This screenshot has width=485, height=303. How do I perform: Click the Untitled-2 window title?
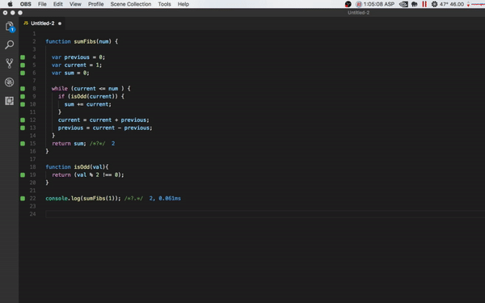coord(358,13)
